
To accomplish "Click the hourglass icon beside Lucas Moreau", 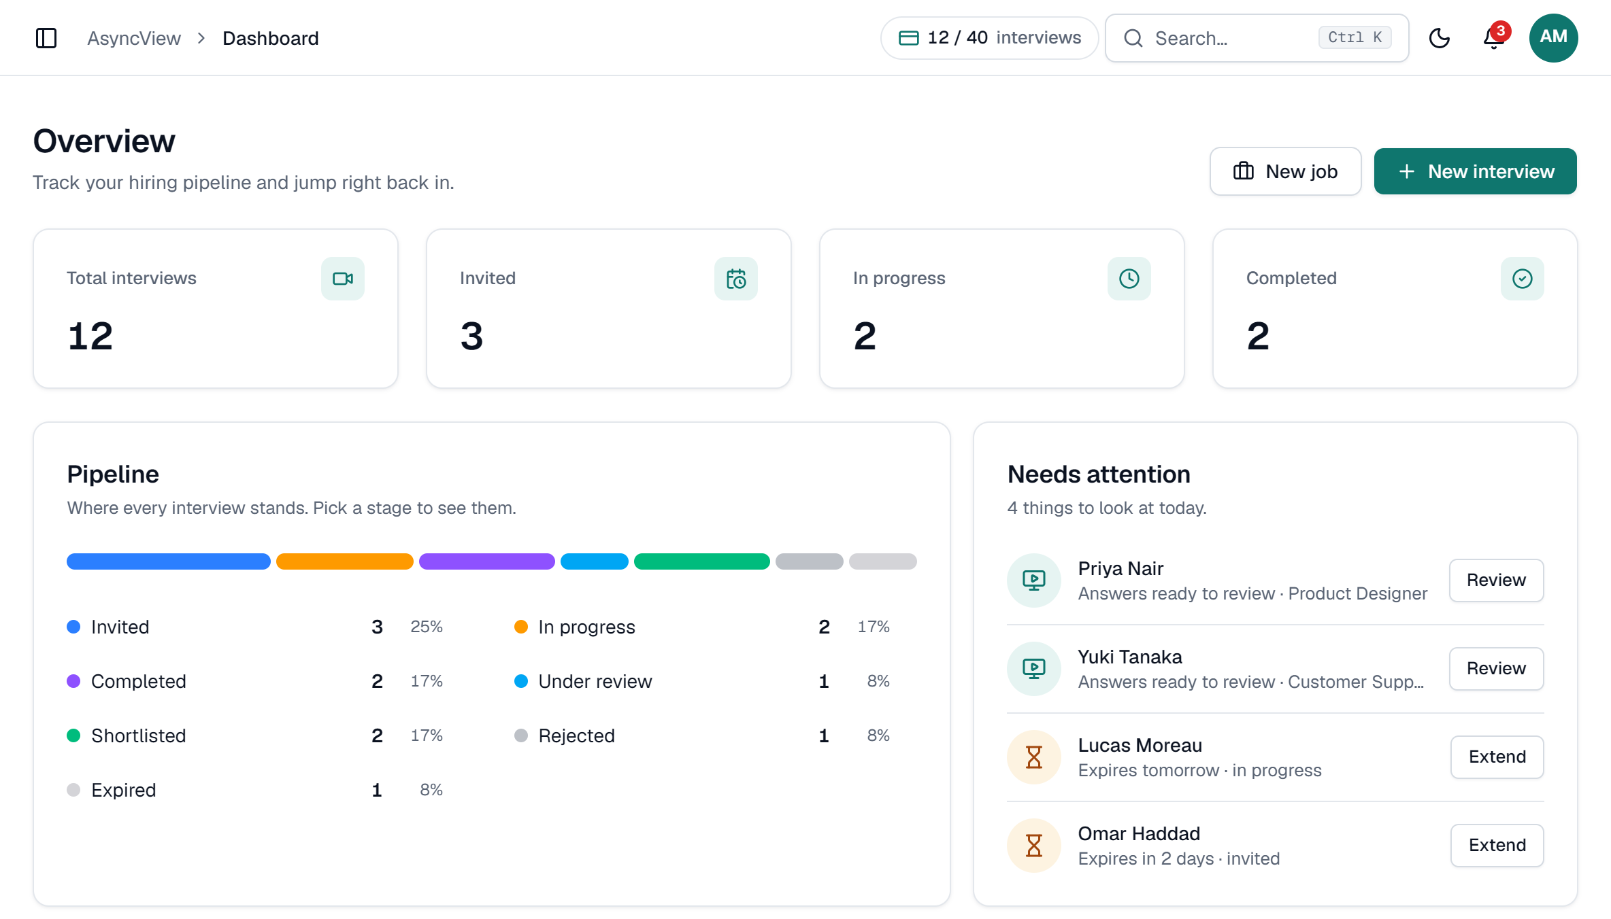I will coord(1034,757).
